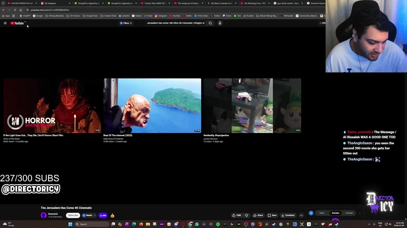
Task: Subscribe to the Krezmick channel
Action: point(73,215)
